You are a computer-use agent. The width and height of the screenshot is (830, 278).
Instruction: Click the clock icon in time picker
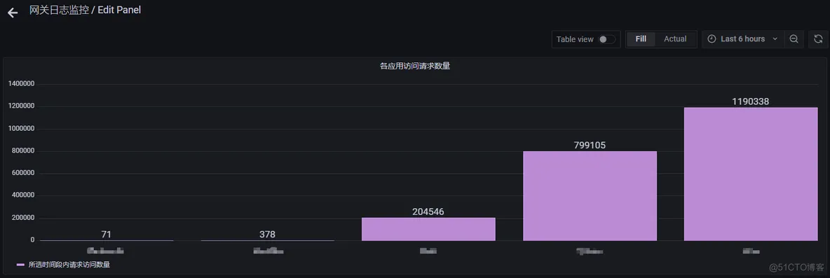pos(712,39)
